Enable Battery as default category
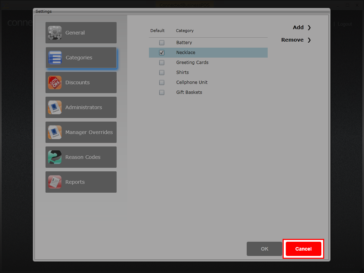The image size is (364, 273). pyautogui.click(x=162, y=43)
